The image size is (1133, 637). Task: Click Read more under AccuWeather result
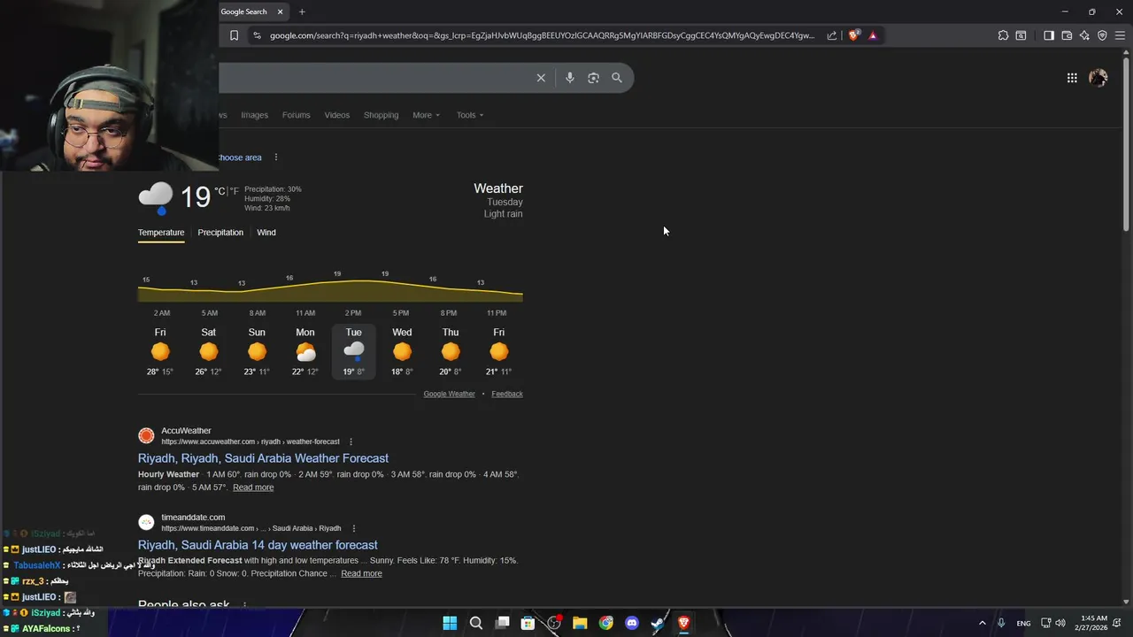(253, 487)
